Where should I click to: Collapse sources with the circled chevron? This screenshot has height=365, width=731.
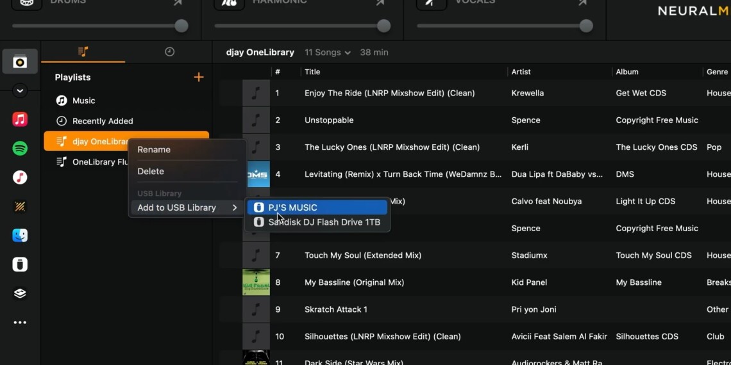click(20, 91)
